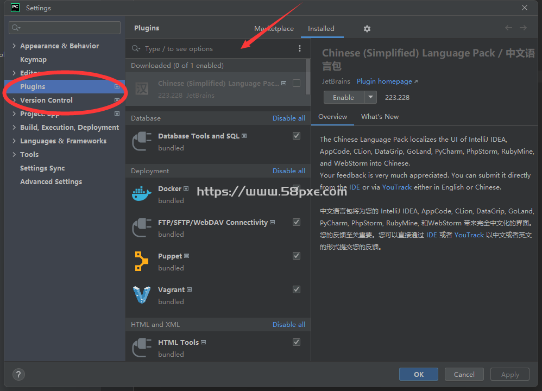Click the Apply button
The width and height of the screenshot is (542, 391).
[x=510, y=374]
